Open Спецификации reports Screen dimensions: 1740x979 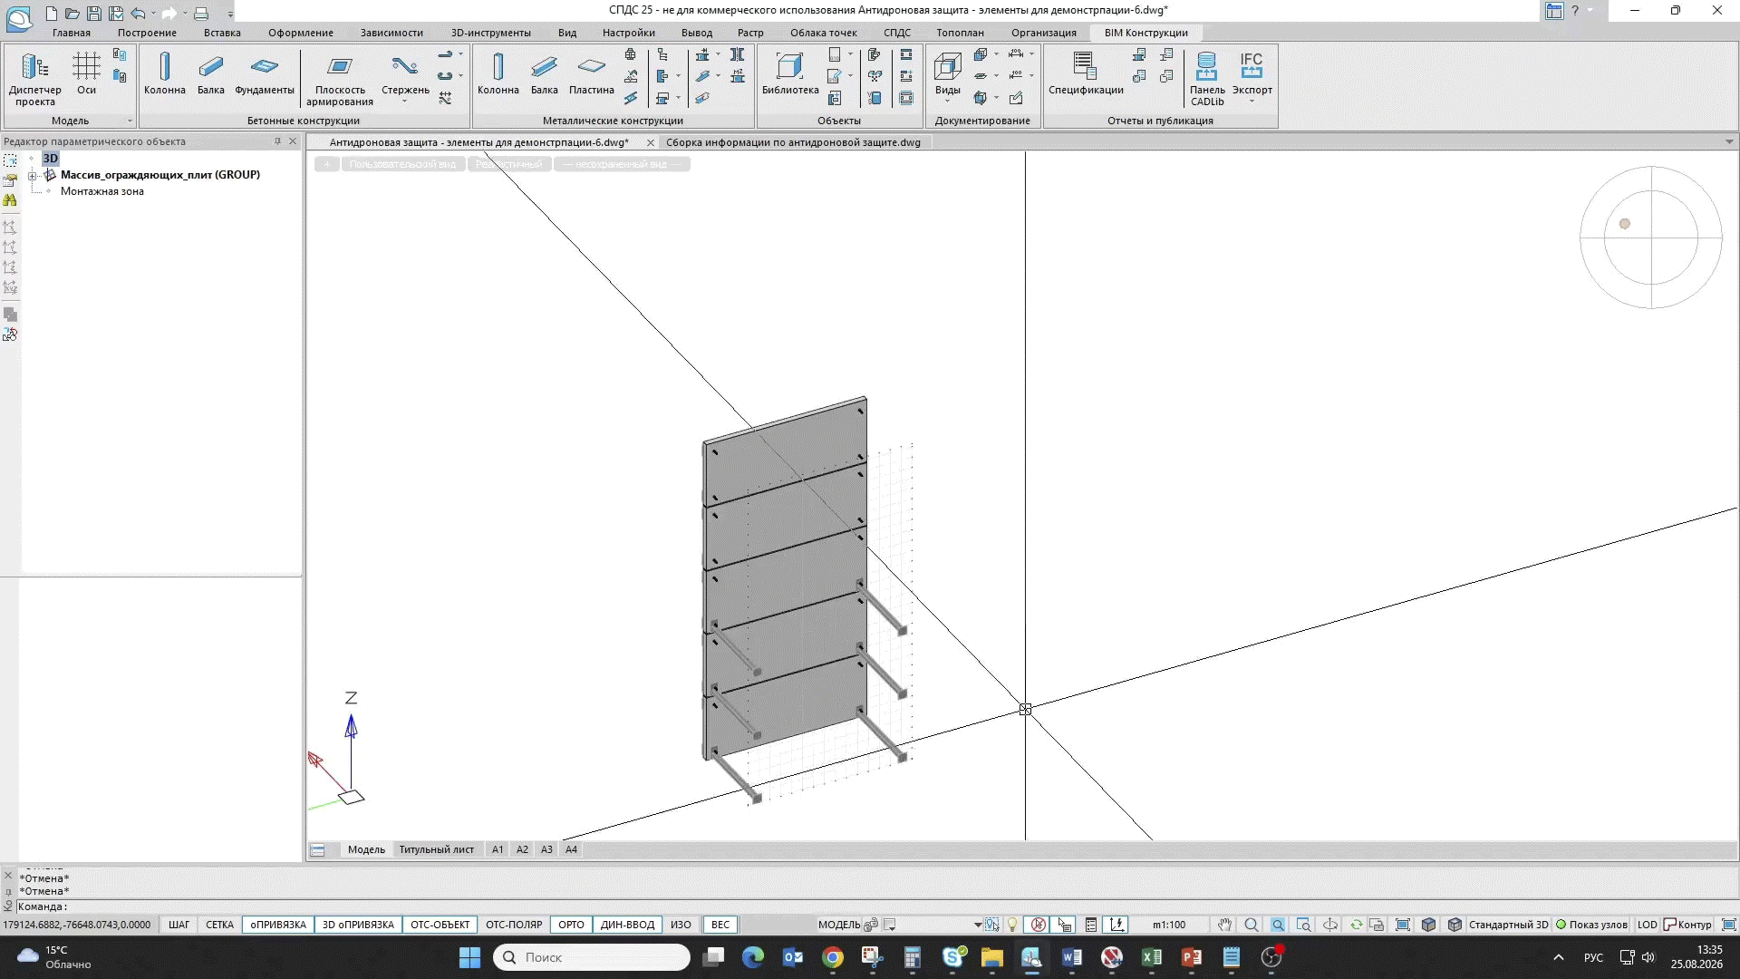coord(1086,73)
